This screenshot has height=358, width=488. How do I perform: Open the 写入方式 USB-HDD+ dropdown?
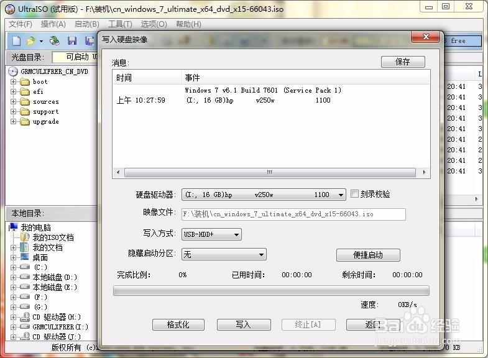(x=211, y=234)
